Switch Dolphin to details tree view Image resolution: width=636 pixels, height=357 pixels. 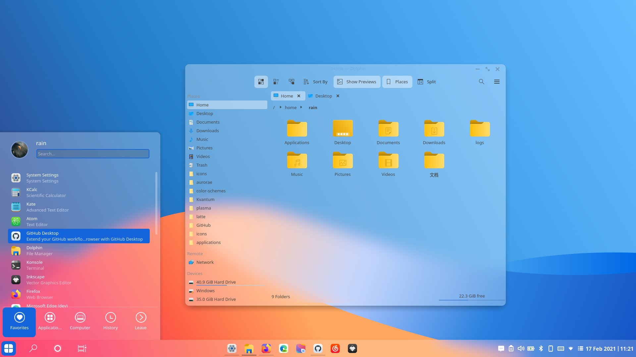pos(291,82)
